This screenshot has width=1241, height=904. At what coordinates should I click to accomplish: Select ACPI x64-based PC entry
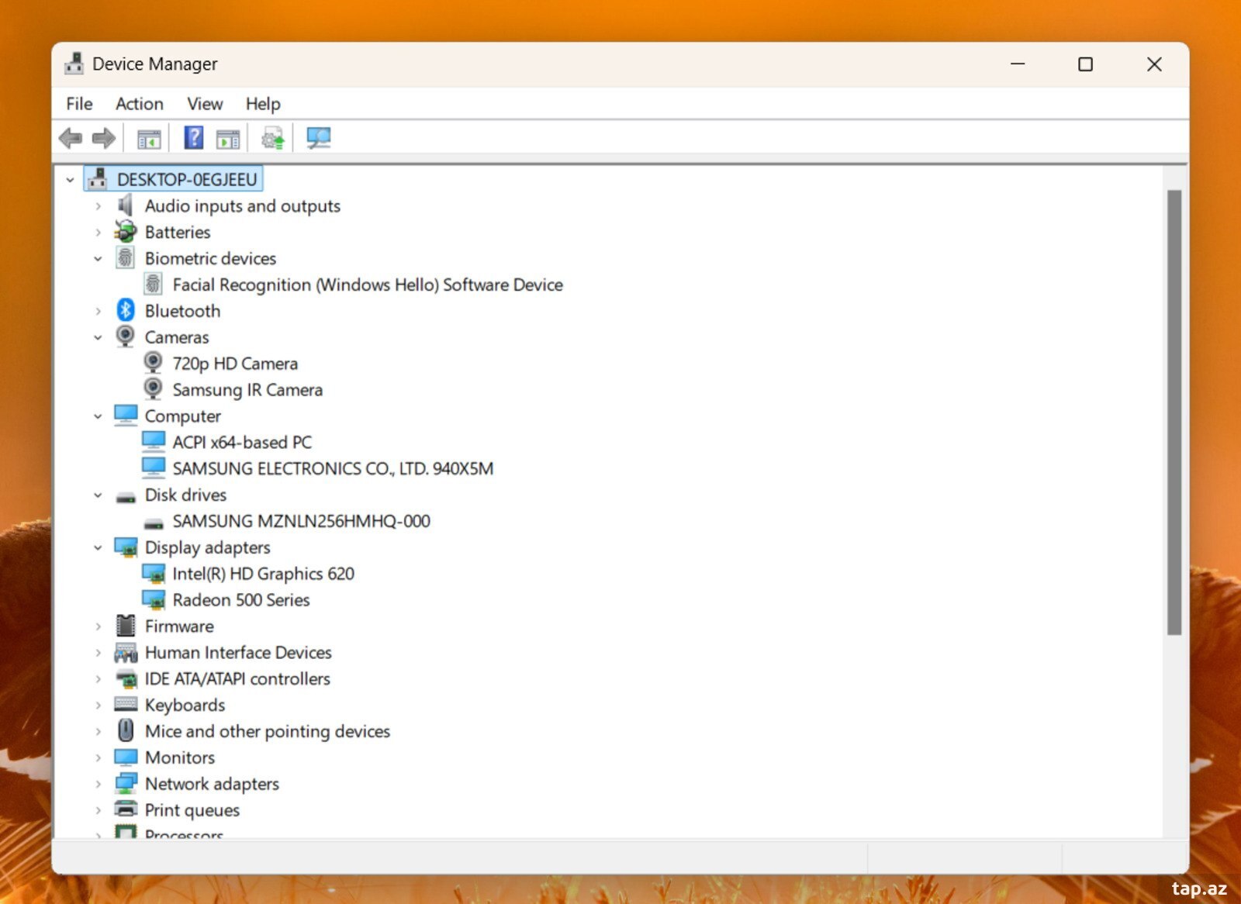(242, 442)
